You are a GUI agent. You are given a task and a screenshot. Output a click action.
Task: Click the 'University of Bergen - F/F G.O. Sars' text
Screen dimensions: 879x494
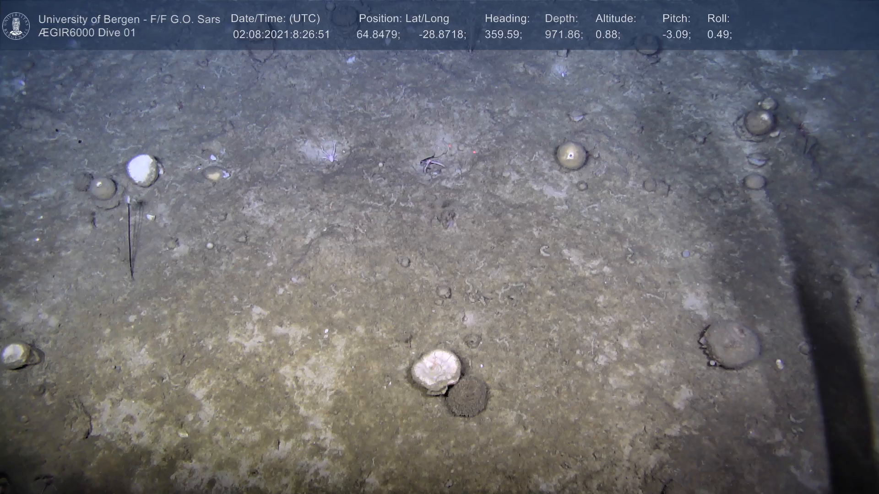(129, 19)
